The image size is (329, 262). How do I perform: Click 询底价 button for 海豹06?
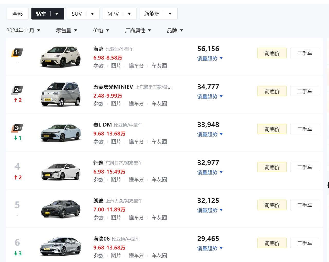(272, 243)
